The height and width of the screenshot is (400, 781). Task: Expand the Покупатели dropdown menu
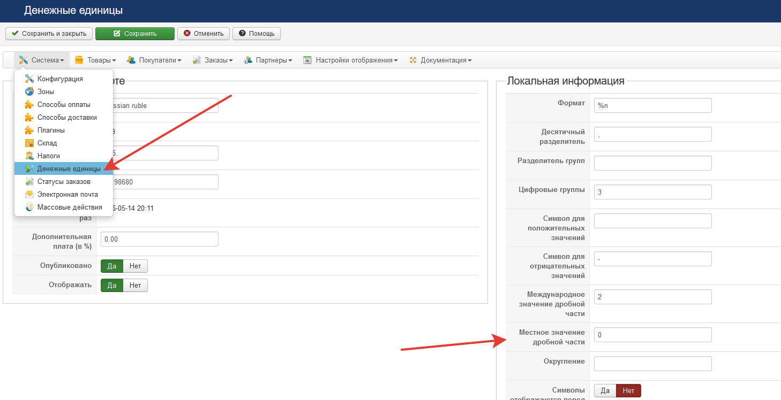tap(154, 60)
